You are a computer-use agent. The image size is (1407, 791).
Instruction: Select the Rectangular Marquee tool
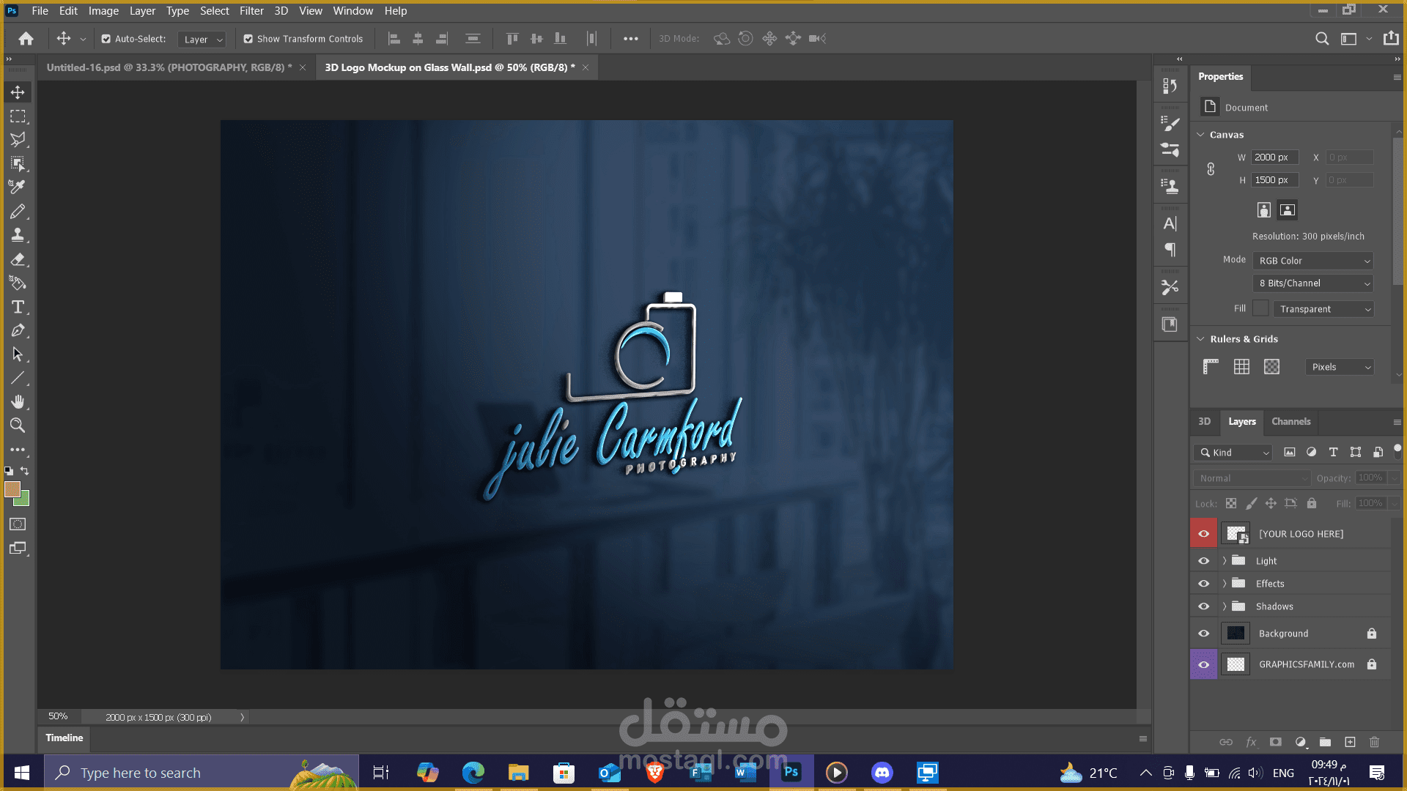click(x=18, y=116)
